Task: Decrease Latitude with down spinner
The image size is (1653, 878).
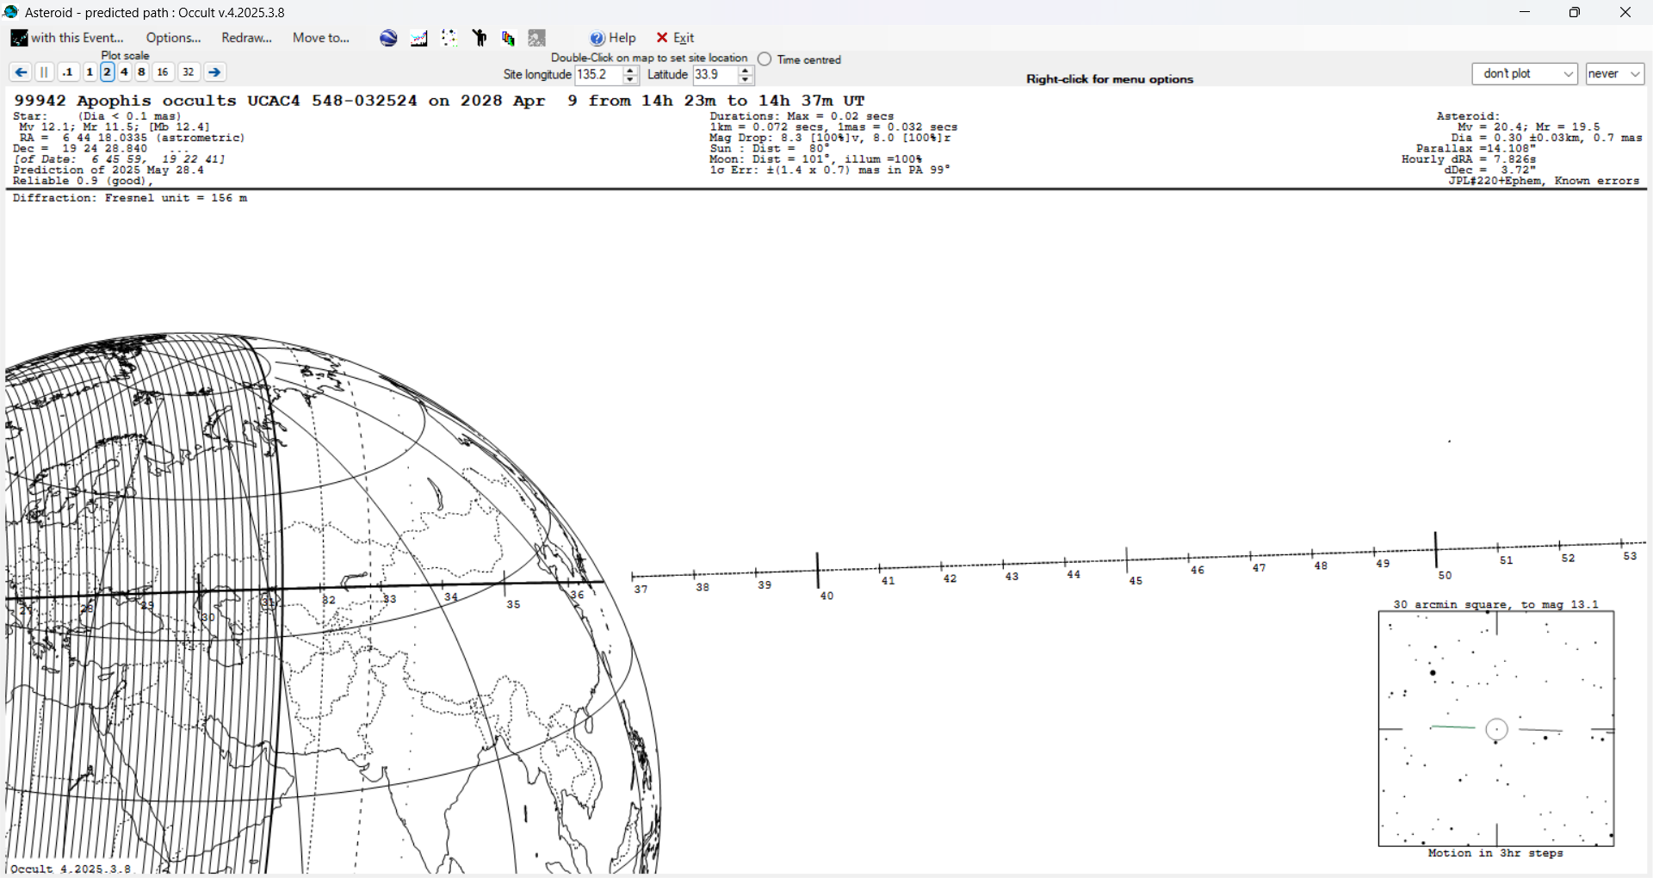Action: (x=746, y=80)
